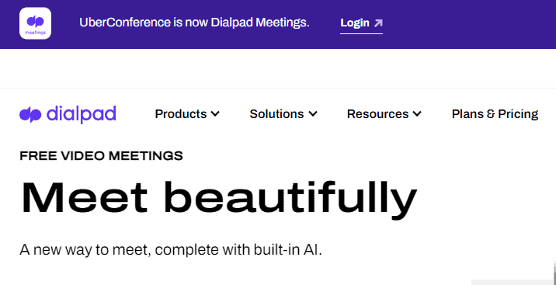The height and width of the screenshot is (285, 556).
Task: Click the FREE VIDEO MEETINGS label
Action: pyautogui.click(x=101, y=155)
